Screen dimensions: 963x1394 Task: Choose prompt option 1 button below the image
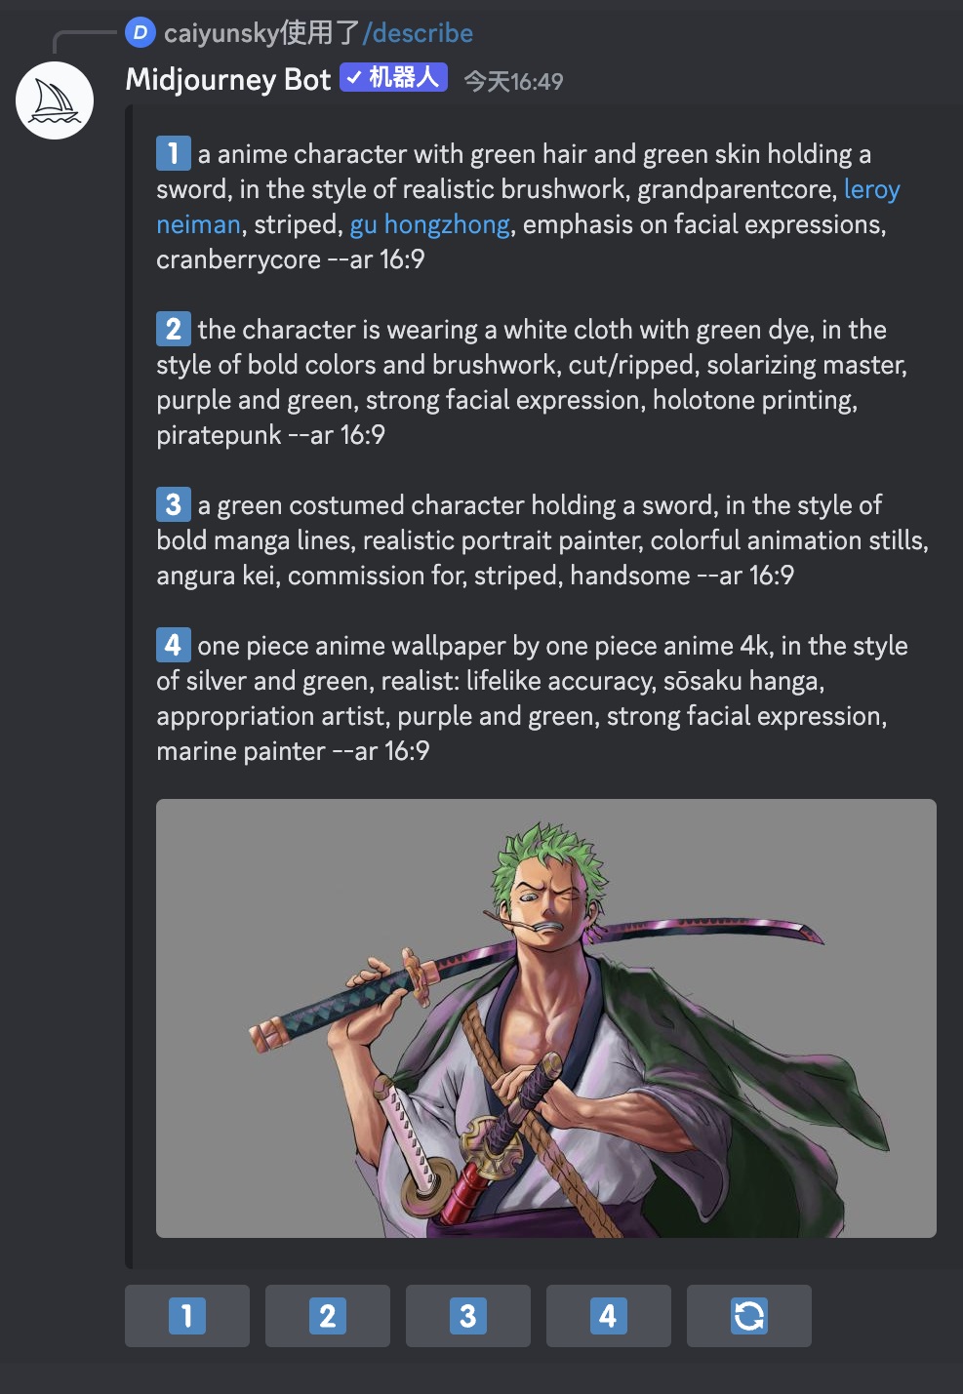pos(187,1316)
